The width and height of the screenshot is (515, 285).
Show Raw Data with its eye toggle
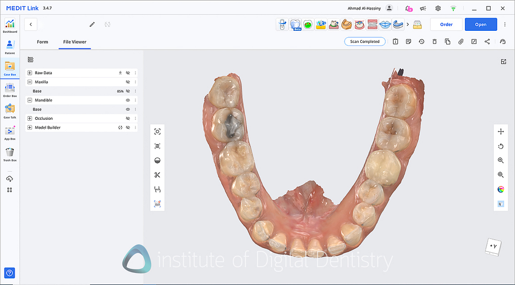point(128,73)
